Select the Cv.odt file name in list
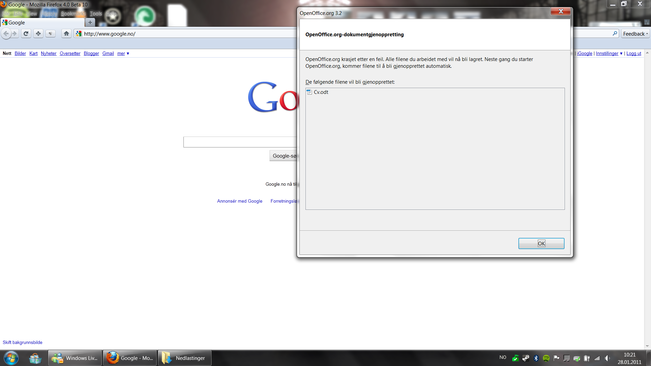The height and width of the screenshot is (366, 651). click(321, 92)
